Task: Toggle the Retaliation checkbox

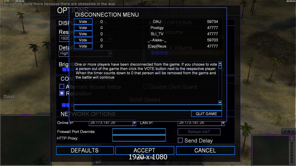Action: pyautogui.click(x=62, y=93)
